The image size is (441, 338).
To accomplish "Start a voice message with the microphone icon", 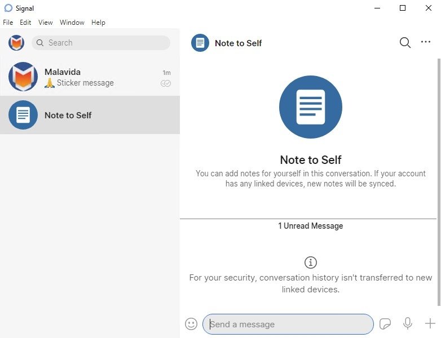I will 408,323.
